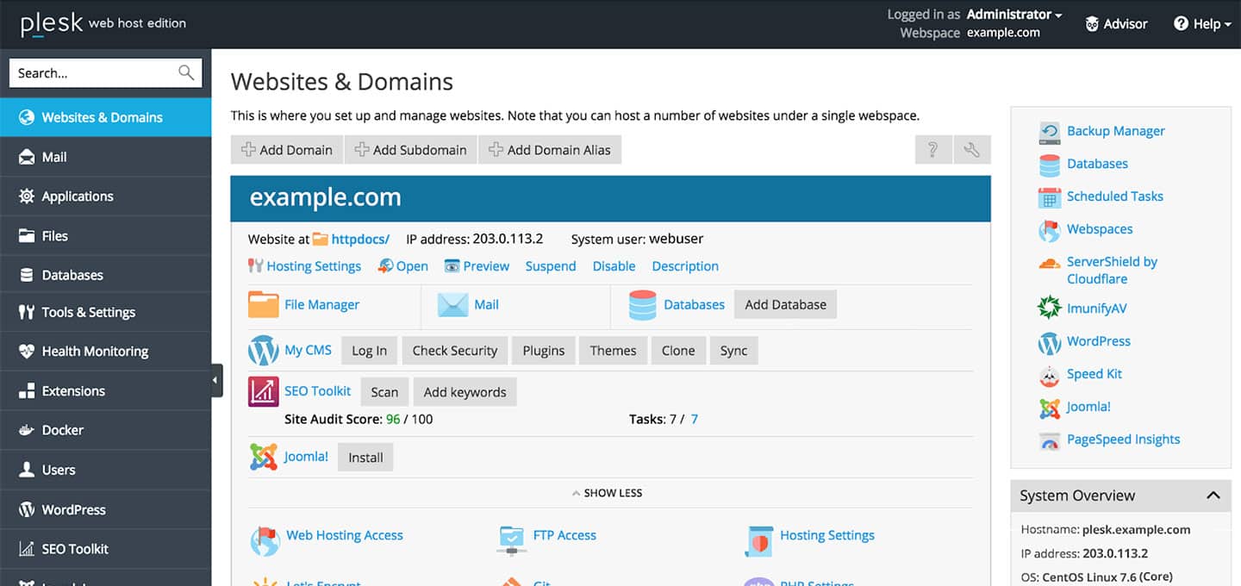The image size is (1241, 586).
Task: Click the Add Database button
Action: click(785, 304)
